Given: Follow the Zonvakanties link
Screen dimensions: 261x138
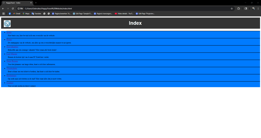Looking at the screenshot, I should coord(12,47).
